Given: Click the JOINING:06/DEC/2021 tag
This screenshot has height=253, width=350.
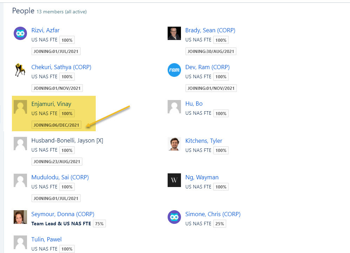Looking at the screenshot, I should (56, 125).
